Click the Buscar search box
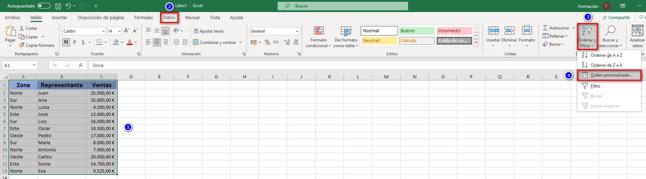Screen dimensions: 646x179 (x=342, y=6)
